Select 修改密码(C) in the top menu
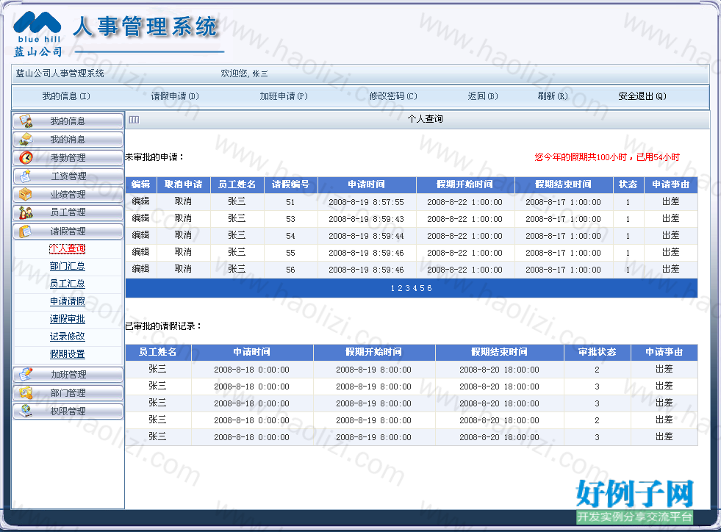 [393, 96]
